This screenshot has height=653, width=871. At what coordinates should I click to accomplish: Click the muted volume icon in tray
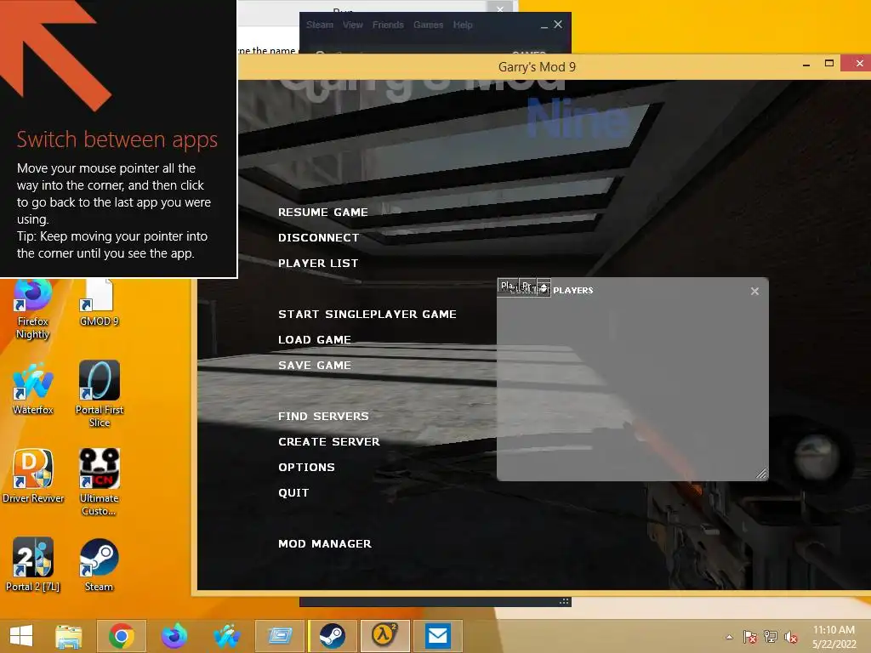(790, 637)
